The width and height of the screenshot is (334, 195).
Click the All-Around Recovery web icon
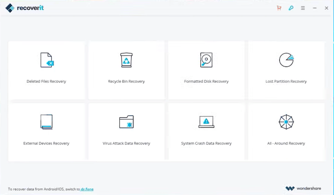[286, 122]
